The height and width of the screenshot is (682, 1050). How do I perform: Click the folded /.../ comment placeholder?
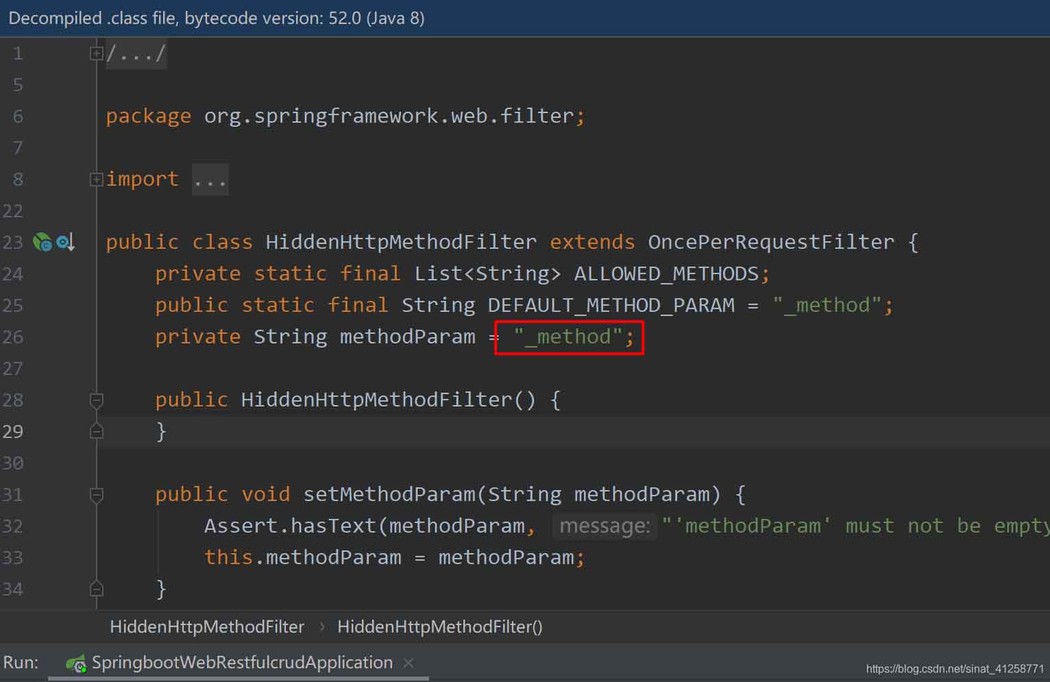[x=136, y=53]
